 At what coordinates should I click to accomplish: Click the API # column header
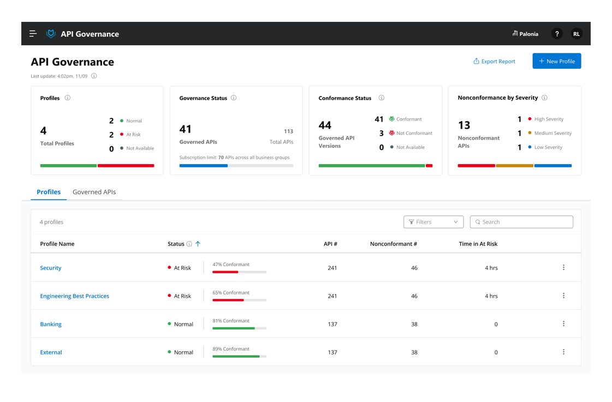tap(330, 244)
